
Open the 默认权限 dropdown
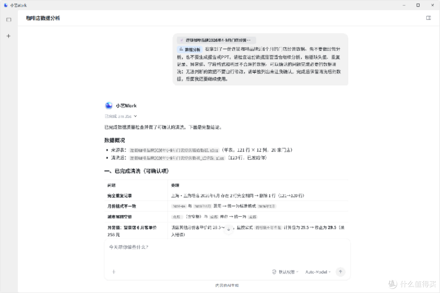coord(285,272)
